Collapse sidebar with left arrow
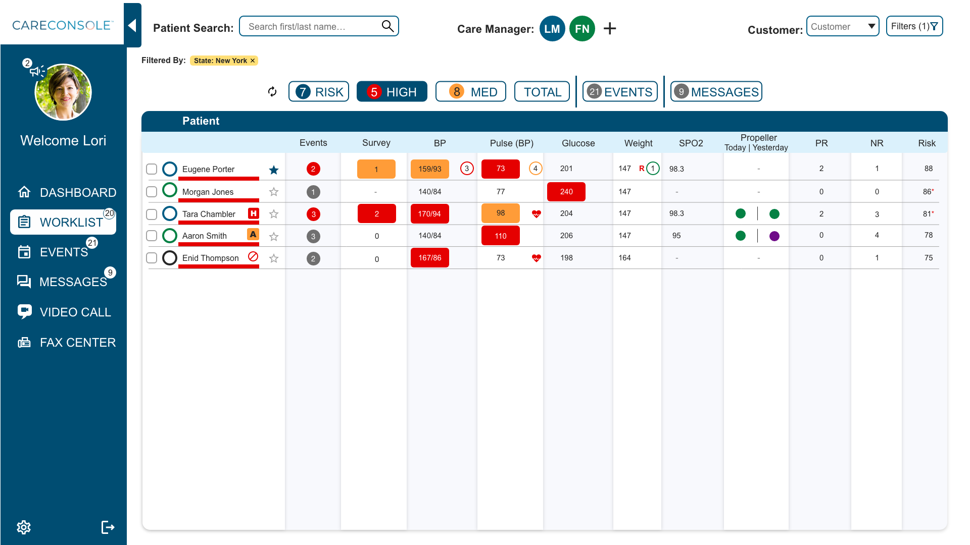The height and width of the screenshot is (545, 970). point(132,25)
